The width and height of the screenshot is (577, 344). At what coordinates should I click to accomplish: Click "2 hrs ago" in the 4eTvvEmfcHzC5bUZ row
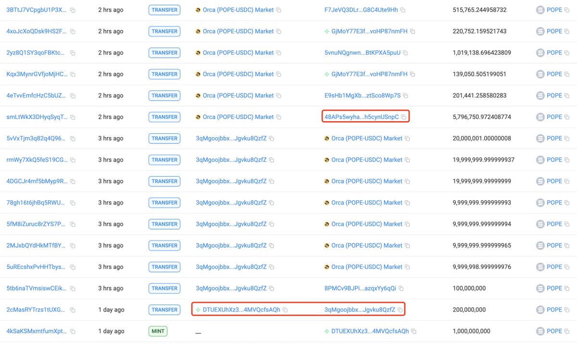coord(111,96)
